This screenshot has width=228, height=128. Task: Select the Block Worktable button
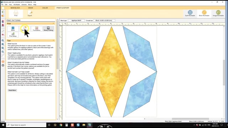pyautogui.click(x=204, y=13)
